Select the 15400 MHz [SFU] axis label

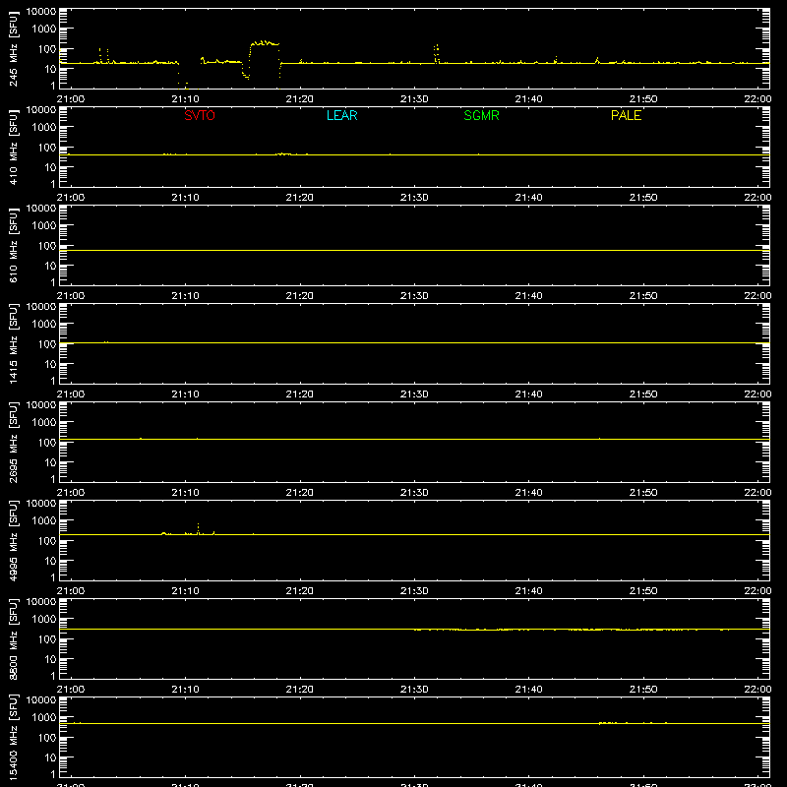pyautogui.click(x=14, y=737)
